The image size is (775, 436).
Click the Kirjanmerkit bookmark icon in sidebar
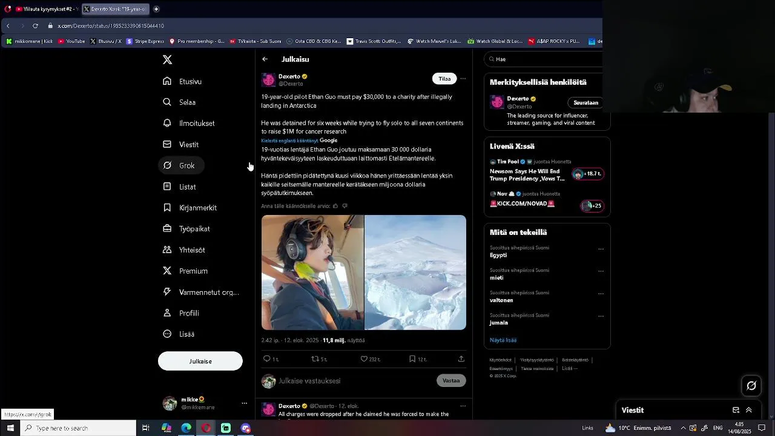pos(167,208)
